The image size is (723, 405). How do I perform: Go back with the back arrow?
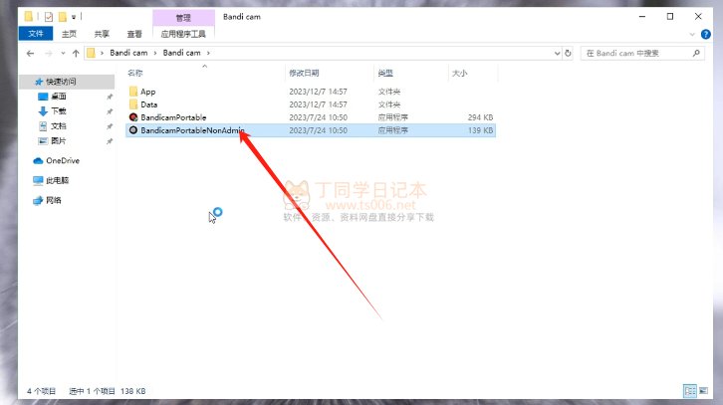click(31, 54)
